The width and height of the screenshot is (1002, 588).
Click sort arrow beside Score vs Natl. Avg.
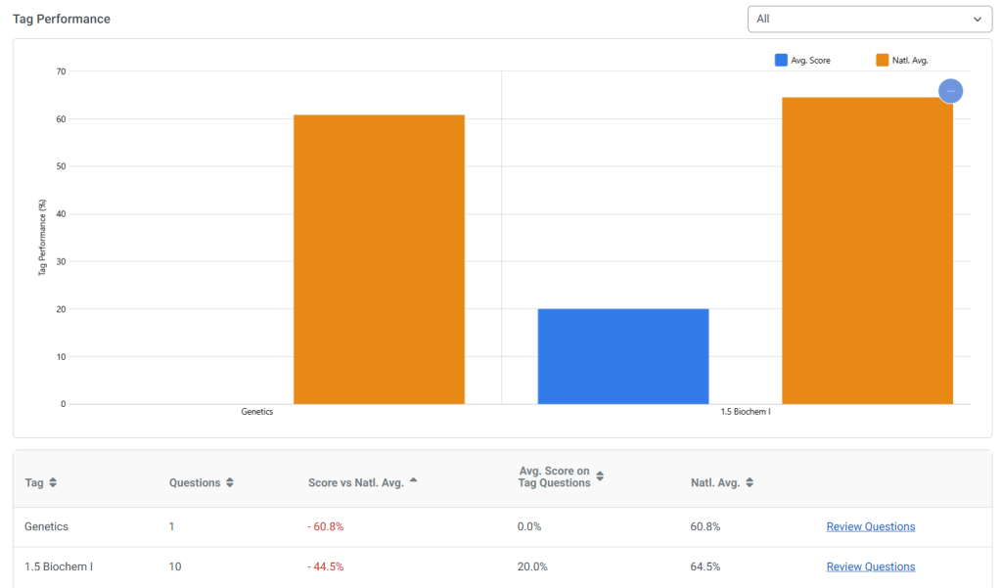pyautogui.click(x=413, y=480)
